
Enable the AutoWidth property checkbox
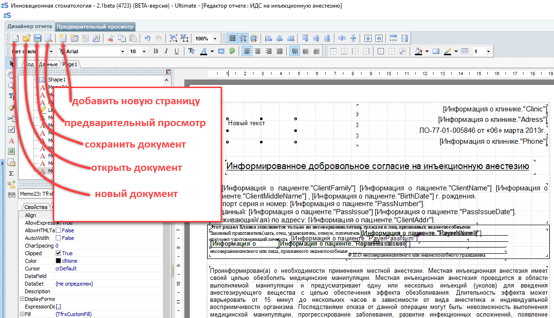59,238
